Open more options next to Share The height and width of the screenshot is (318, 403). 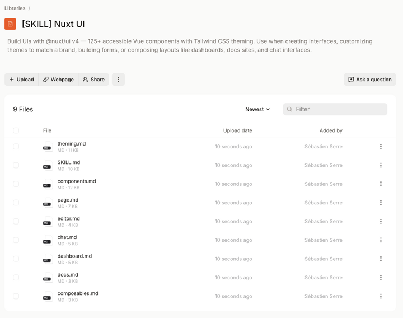[118, 79]
